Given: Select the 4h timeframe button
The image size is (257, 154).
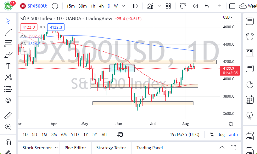Looking at the screenshot, I should tap(101, 6).
